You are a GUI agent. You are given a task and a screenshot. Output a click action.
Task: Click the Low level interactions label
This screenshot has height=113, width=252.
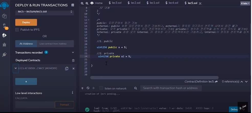click(29, 93)
